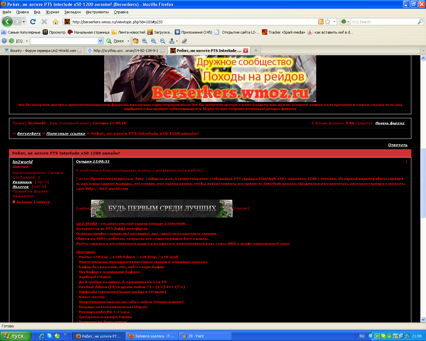
Task: Expand the Поиск button dropdown arrow
Action: pos(128,41)
